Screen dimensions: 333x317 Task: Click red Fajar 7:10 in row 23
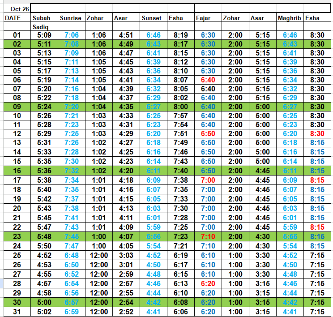(x=208, y=236)
